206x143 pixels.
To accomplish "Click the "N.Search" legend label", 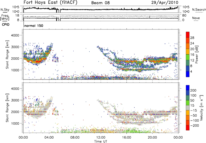I will (x=199, y=10).
